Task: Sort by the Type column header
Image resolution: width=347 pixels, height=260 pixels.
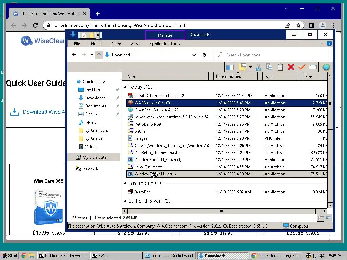Action: click(280, 77)
